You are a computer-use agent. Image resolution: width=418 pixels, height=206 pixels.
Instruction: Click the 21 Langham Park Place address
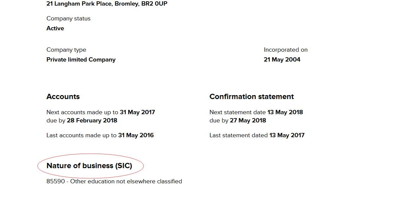click(107, 4)
